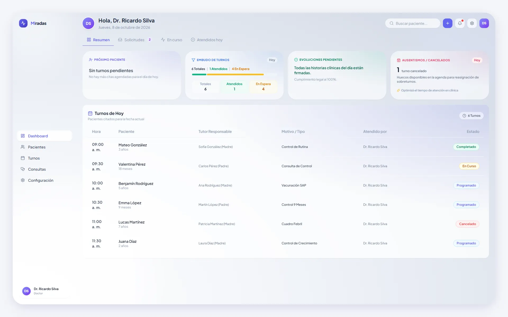Viewport: 508px width, 317px height.
Task: Click the DS avatar in top right
Action: point(484,23)
